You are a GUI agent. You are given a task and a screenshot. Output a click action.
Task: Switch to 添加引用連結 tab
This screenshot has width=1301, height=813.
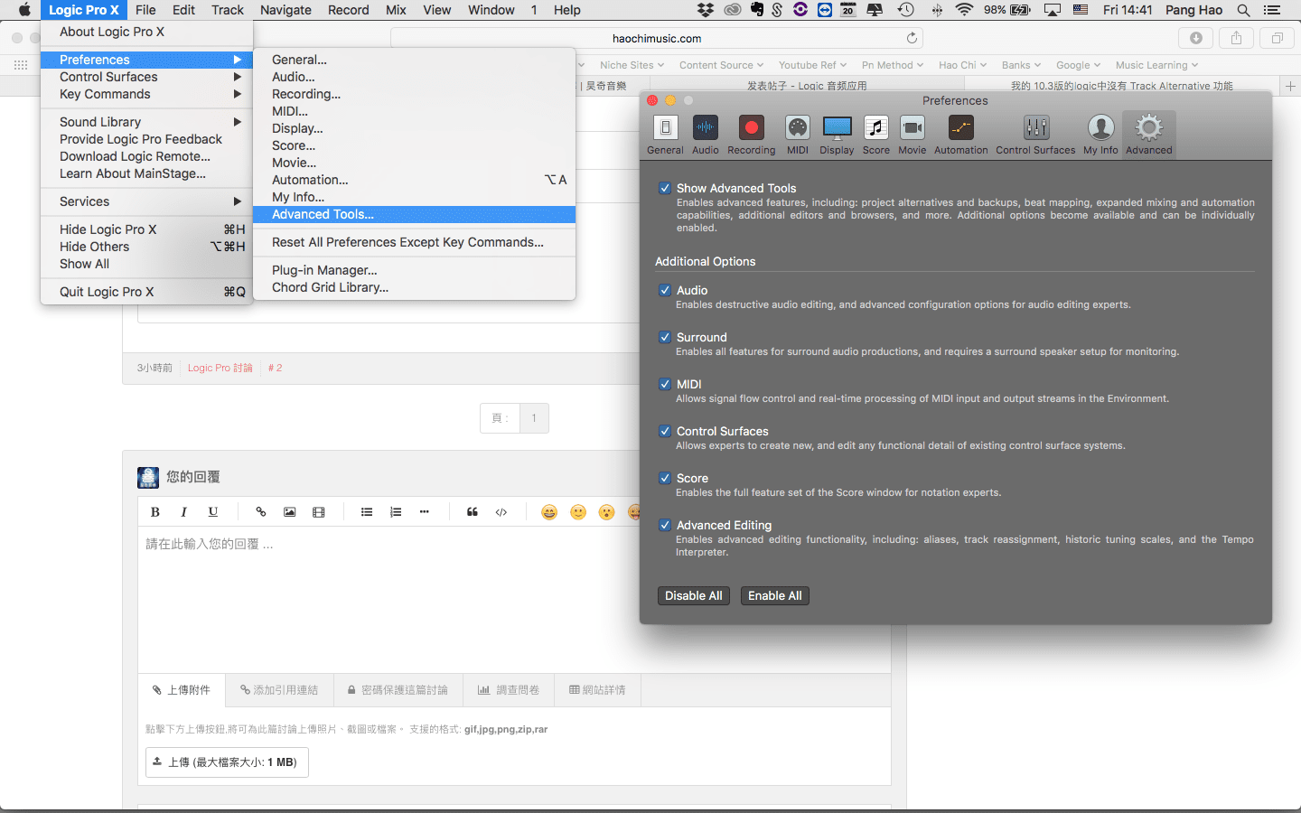click(279, 690)
